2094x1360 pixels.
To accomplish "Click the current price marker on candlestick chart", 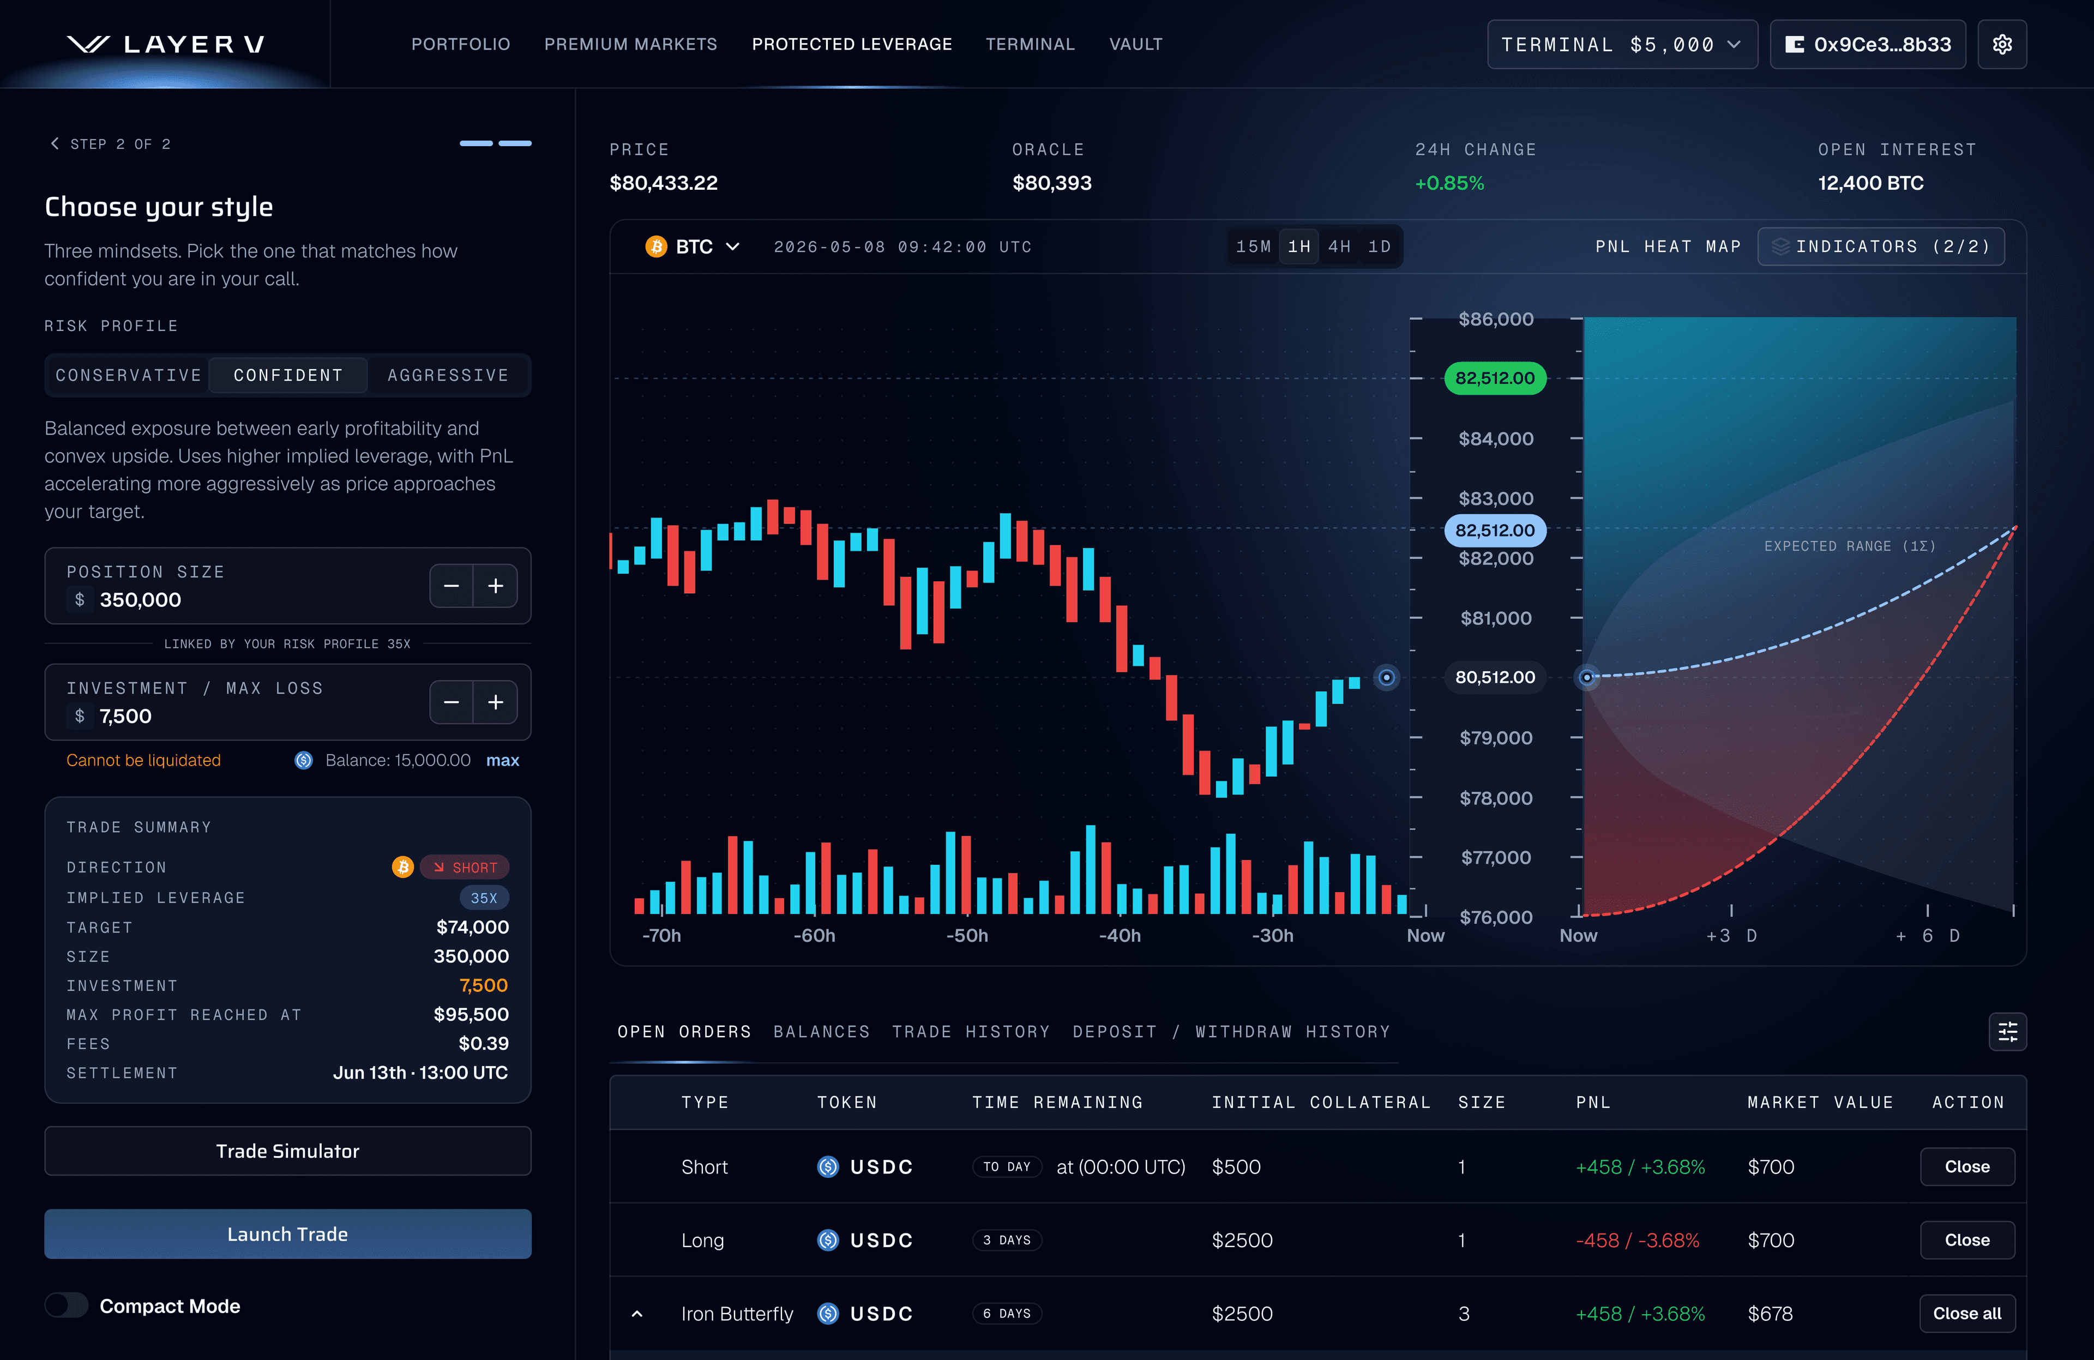I will tap(1387, 677).
